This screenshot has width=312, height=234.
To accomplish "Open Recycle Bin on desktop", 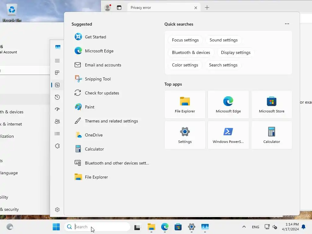I will pyautogui.click(x=12, y=13).
